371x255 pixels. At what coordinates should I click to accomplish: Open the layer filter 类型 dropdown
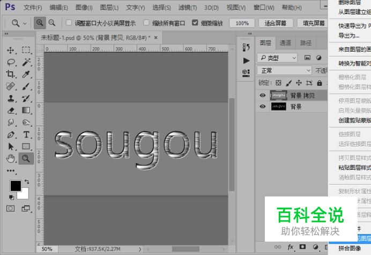(x=277, y=58)
